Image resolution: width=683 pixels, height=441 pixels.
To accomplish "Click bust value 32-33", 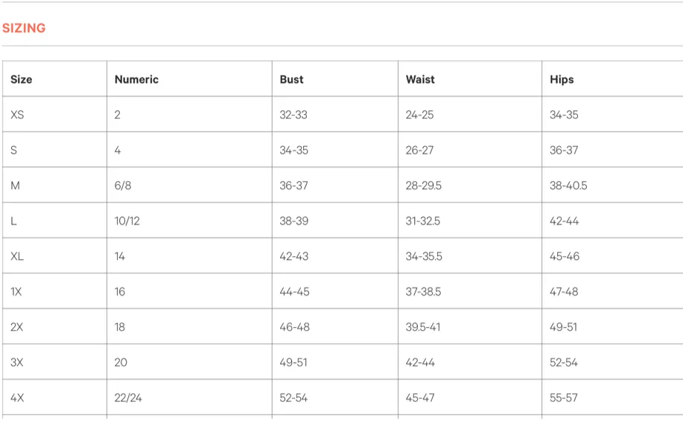I will pos(293,115).
